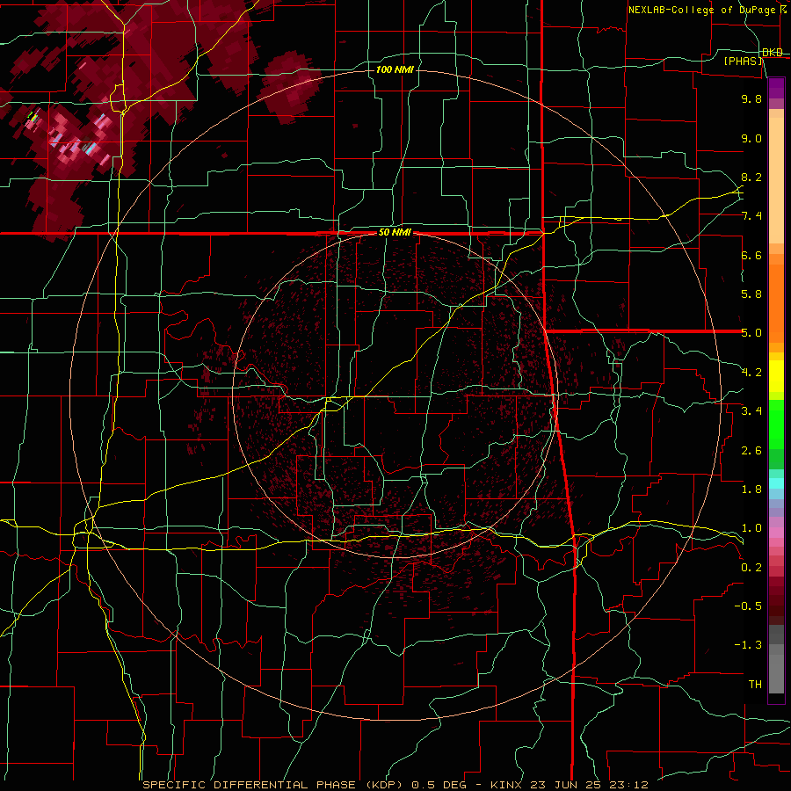The height and width of the screenshot is (791, 791).
Task: Click the 5.8 value on the color scale
Action: 751,294
